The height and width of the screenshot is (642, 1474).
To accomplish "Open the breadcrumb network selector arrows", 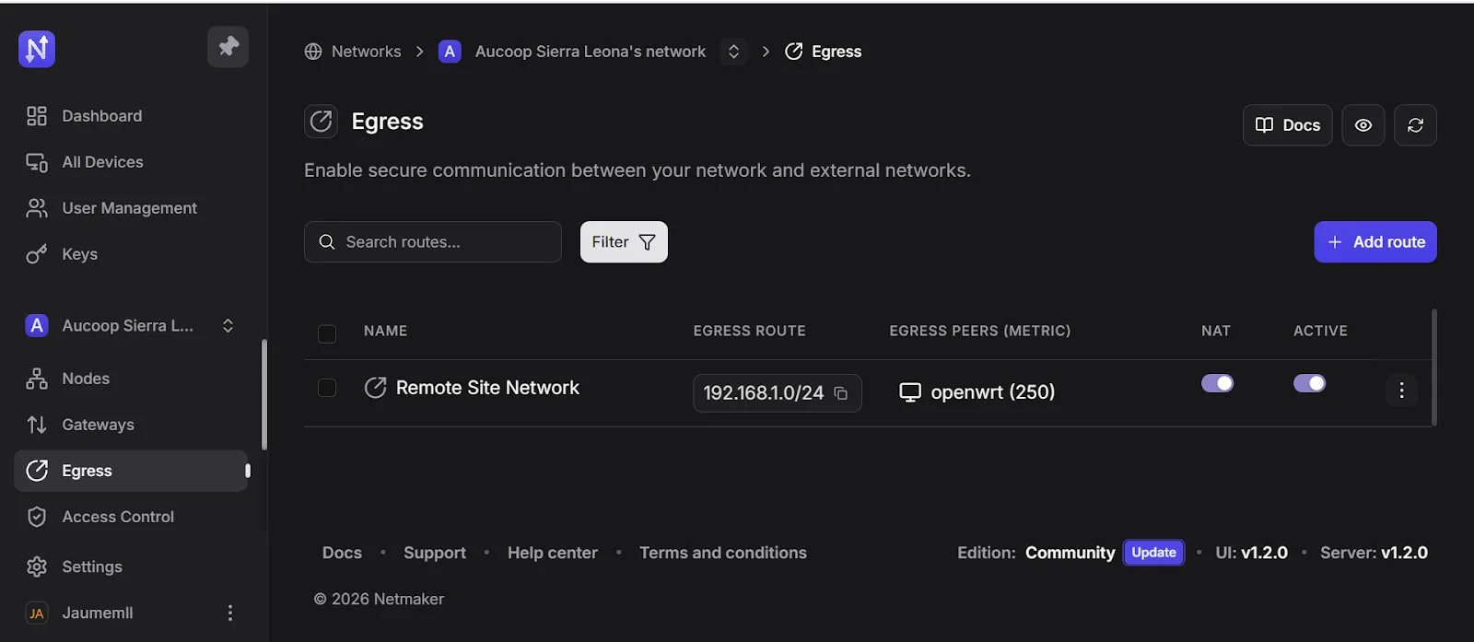I will [x=733, y=52].
